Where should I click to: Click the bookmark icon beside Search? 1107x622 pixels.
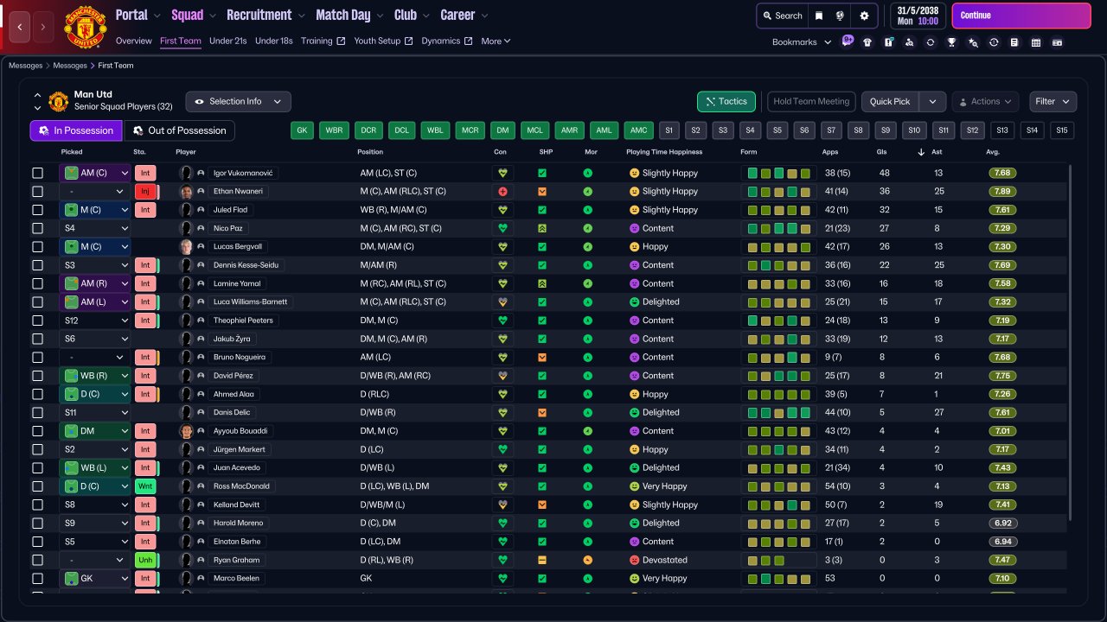[x=818, y=16]
